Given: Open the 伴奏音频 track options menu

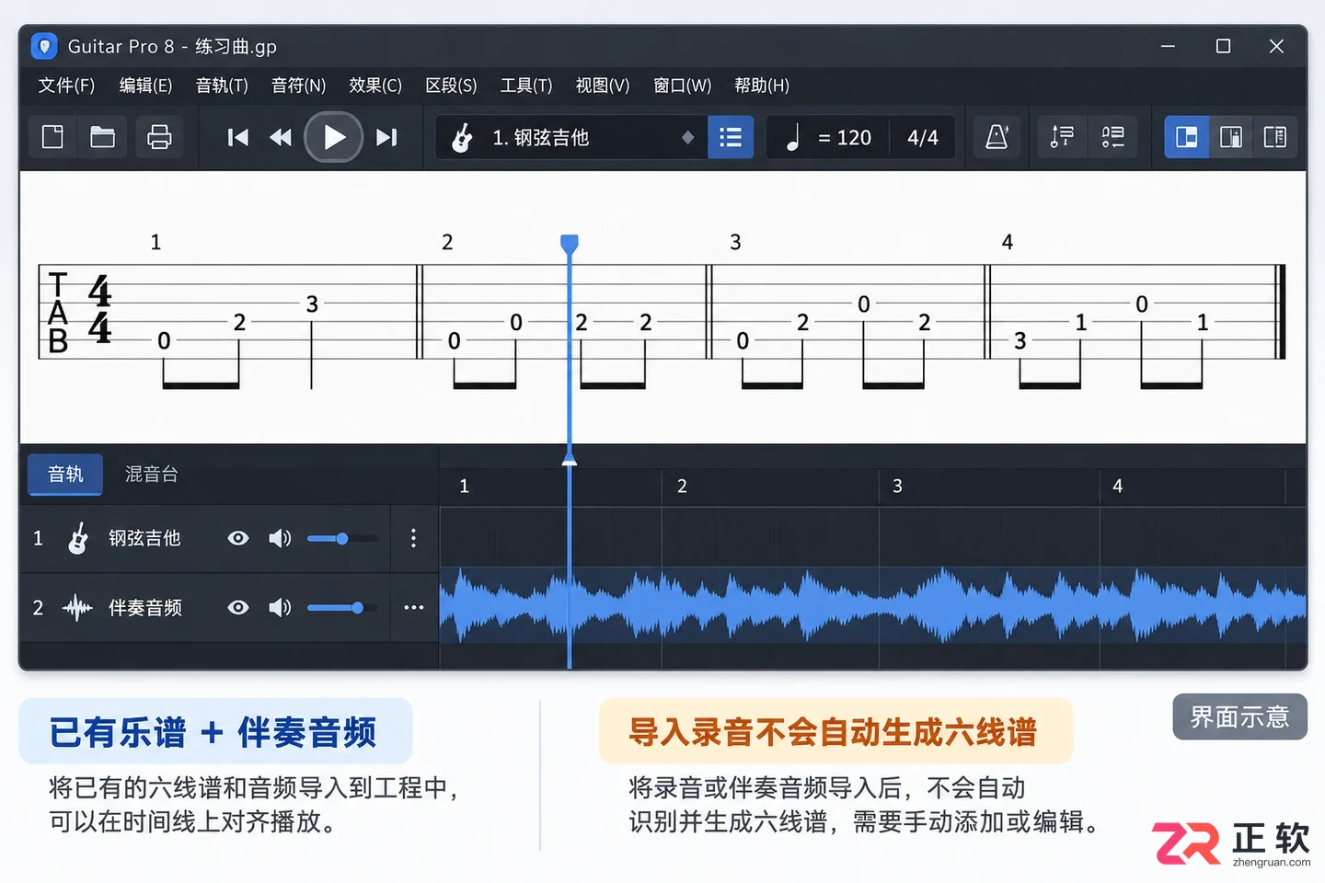Looking at the screenshot, I should [x=414, y=608].
